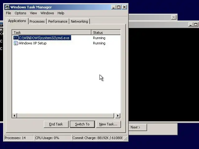199x149 pixels.
Task: Click the horizontal scrollbar track in task list
Action: click(x=66, y=115)
